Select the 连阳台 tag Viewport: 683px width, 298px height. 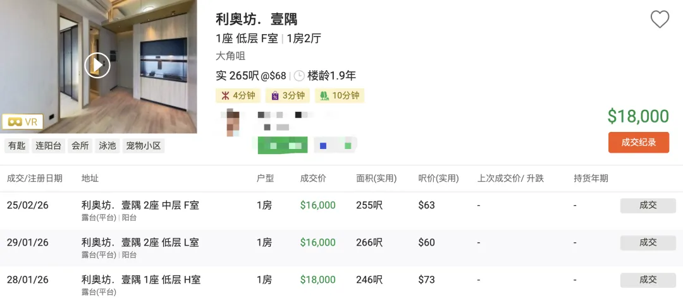48,146
